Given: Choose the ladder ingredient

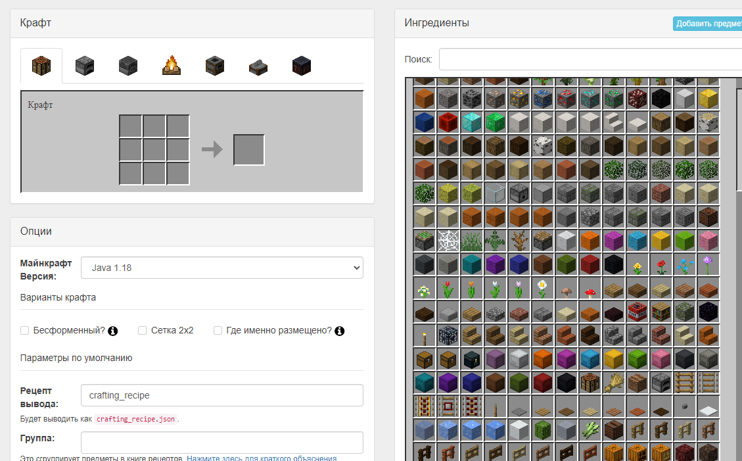Looking at the screenshot, I should click(x=684, y=383).
